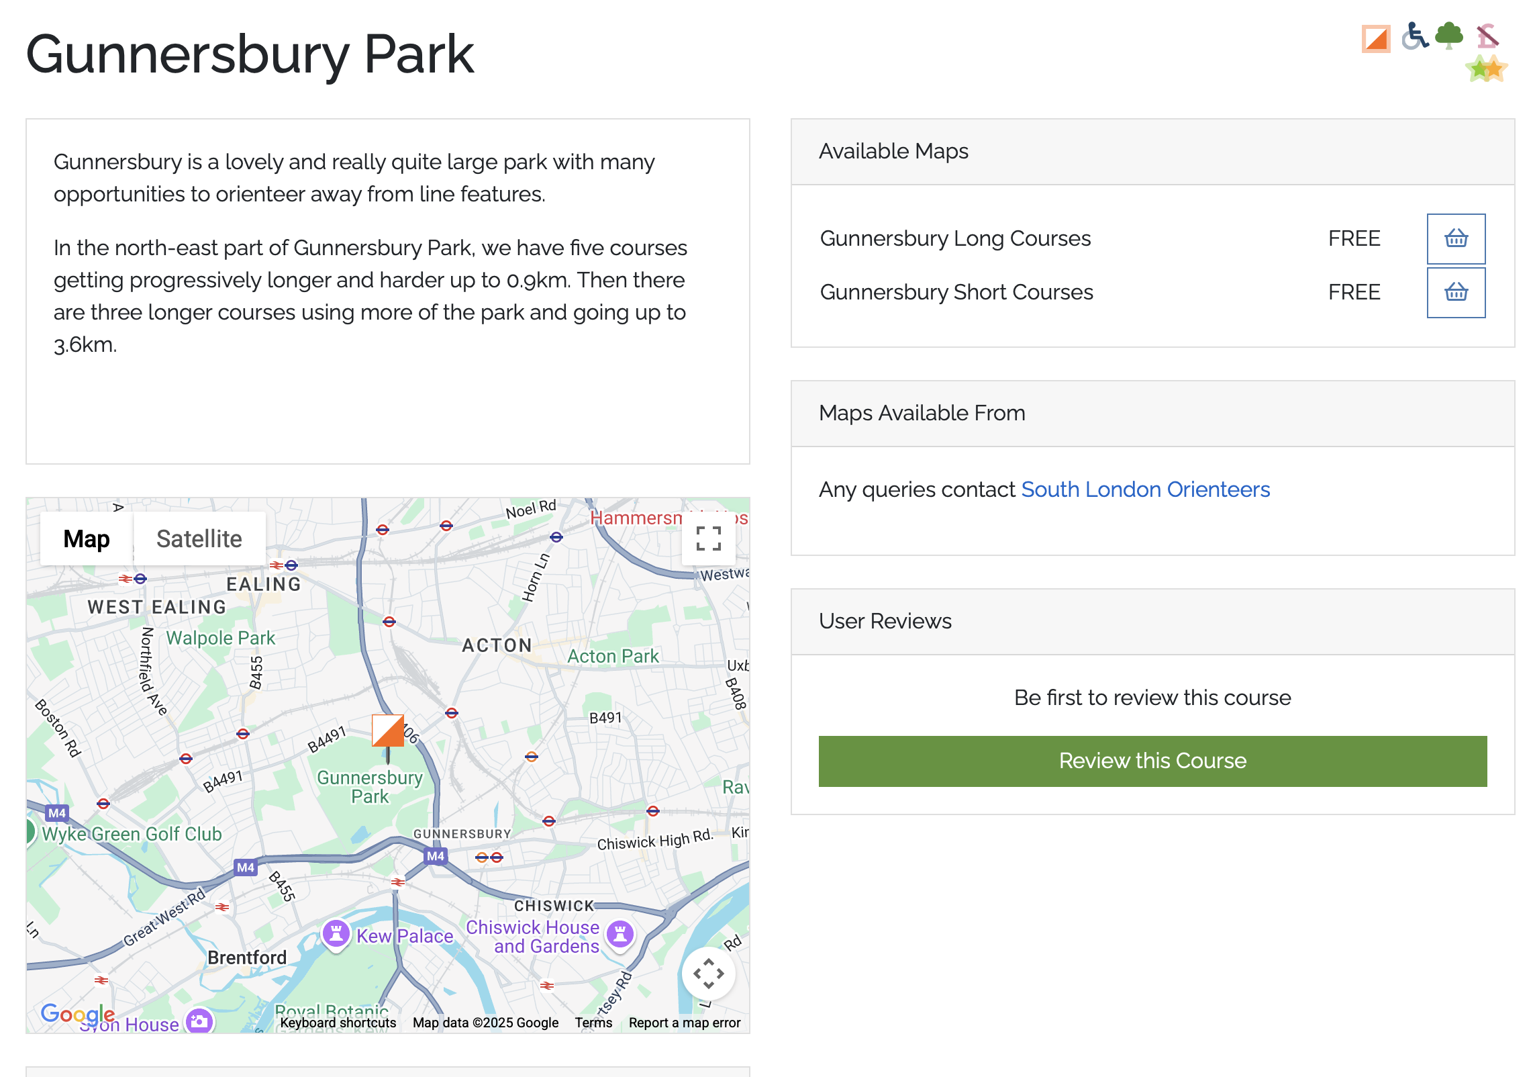The width and height of the screenshot is (1533, 1077).
Task: Click the star rating icon
Action: click(1487, 68)
